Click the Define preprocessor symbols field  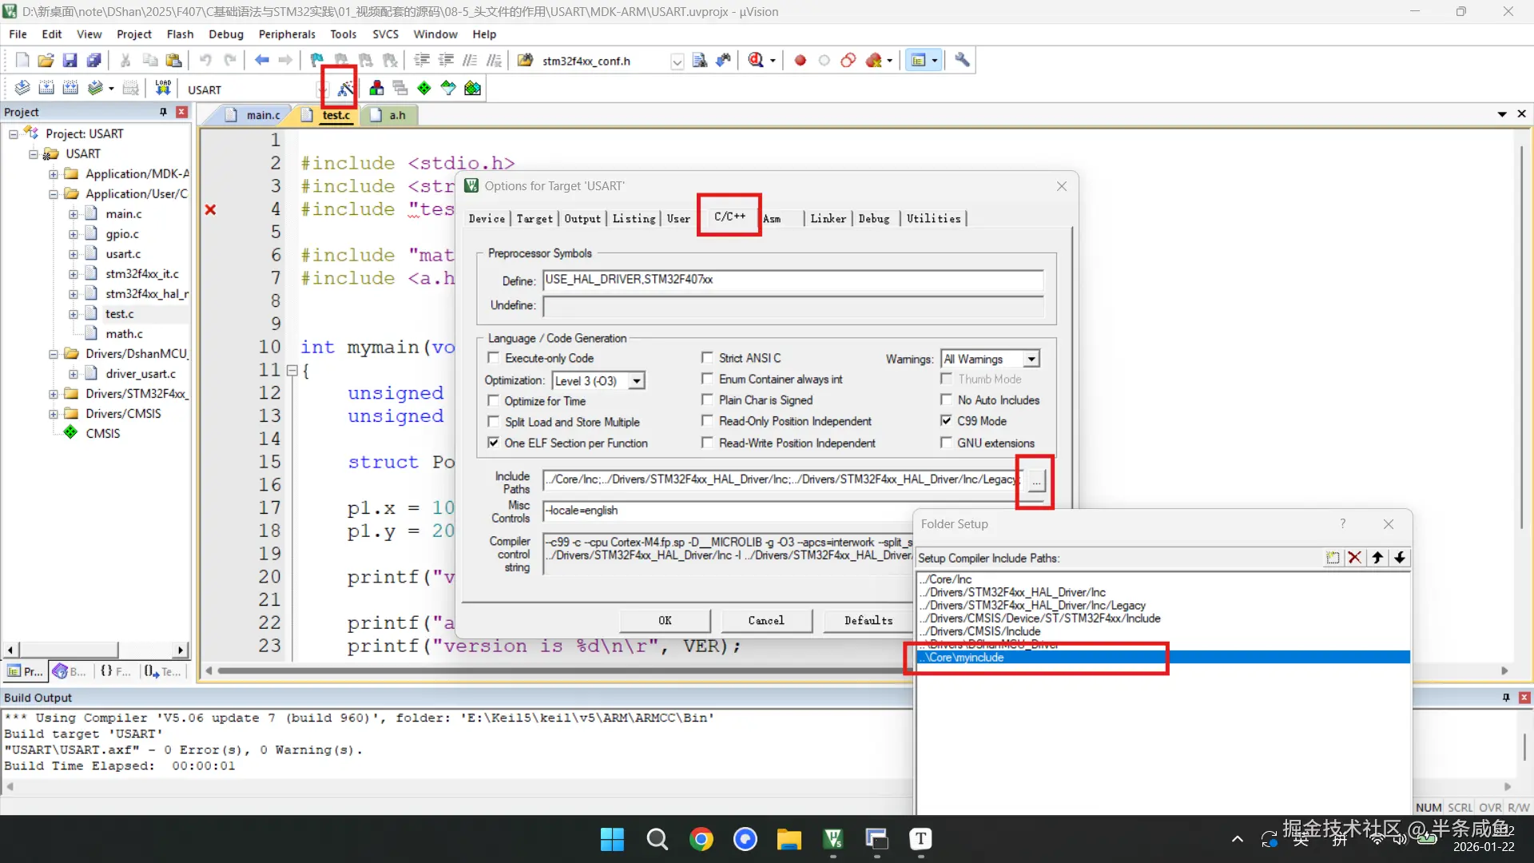click(793, 280)
